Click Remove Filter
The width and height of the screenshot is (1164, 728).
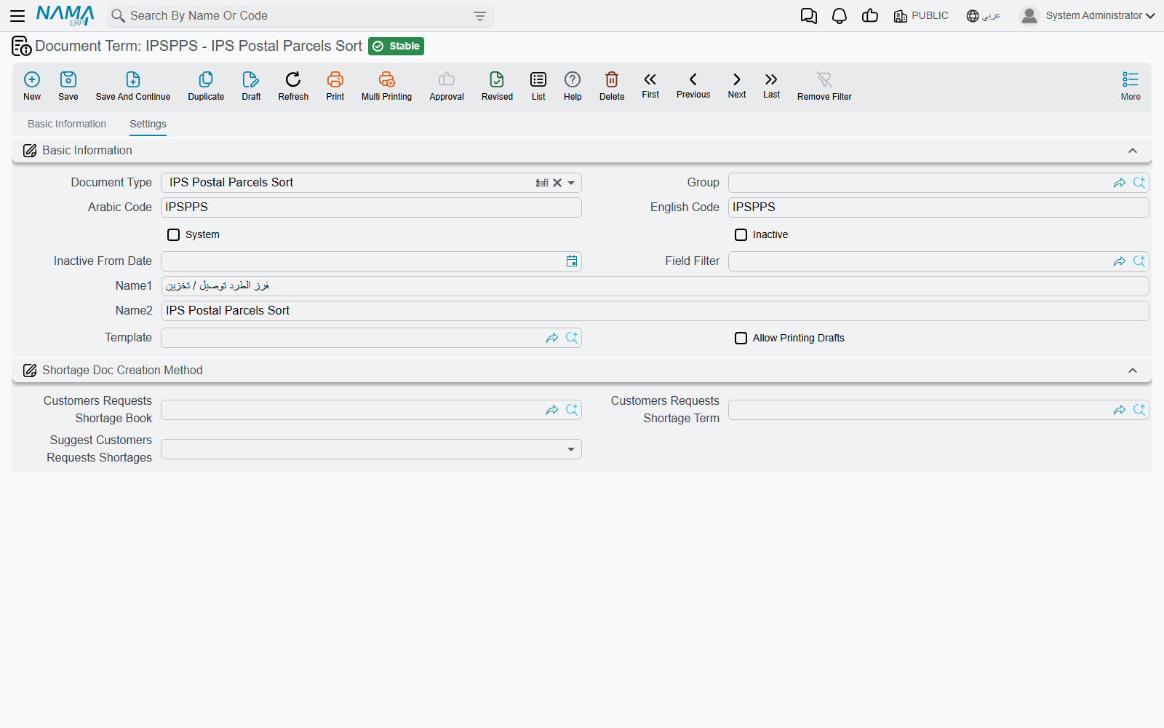(x=824, y=86)
